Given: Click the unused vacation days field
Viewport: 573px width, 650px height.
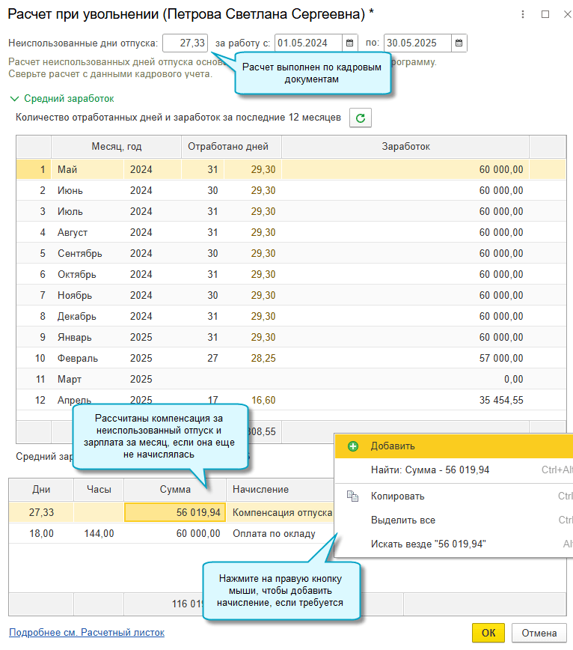Looking at the screenshot, I should pos(184,43).
